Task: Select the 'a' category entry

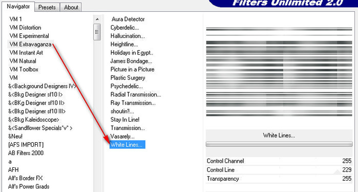Action: pyautogui.click(x=10, y=162)
